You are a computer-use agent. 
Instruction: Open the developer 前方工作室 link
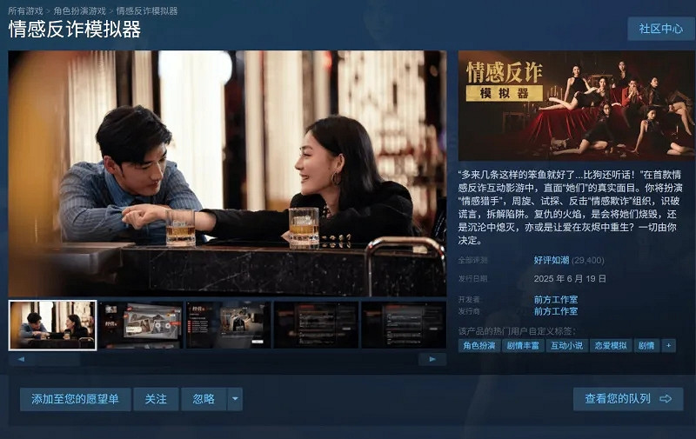(x=555, y=300)
